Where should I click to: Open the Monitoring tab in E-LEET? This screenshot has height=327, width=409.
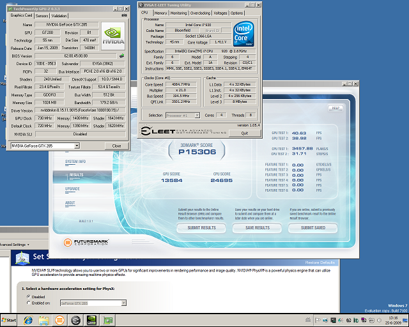[x=178, y=13]
